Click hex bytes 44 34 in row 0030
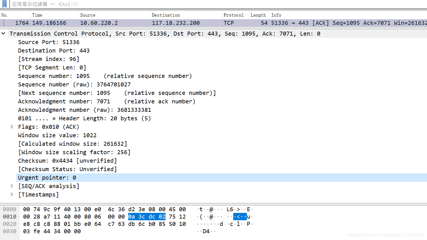This screenshot has width=427, height=240. (52, 231)
